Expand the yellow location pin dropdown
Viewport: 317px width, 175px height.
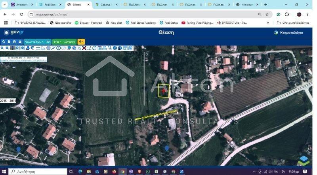[x=81, y=41]
